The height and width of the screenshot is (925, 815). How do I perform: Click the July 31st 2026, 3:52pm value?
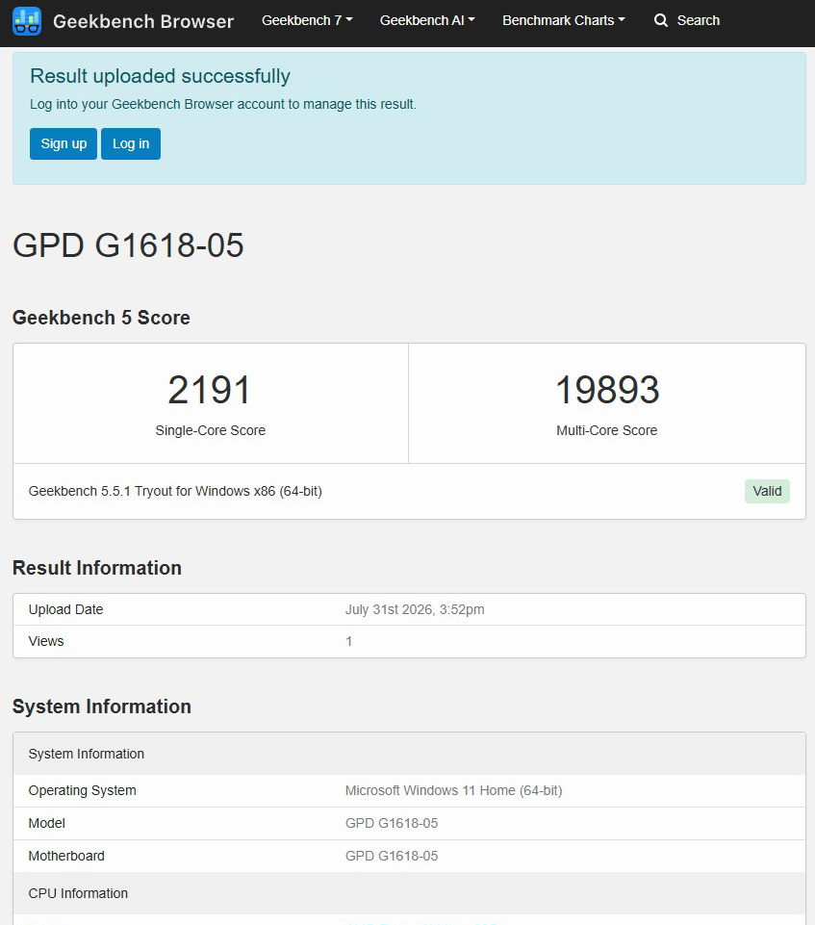click(415, 609)
